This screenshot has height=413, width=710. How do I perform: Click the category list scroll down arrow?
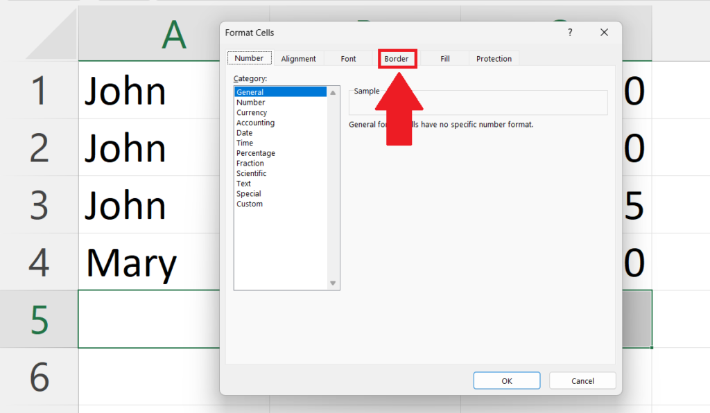[x=333, y=283]
